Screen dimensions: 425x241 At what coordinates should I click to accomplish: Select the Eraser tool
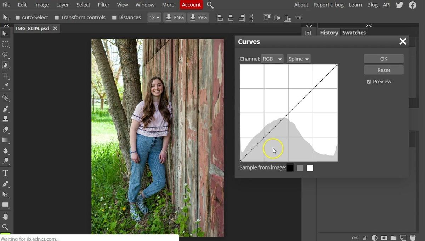pyautogui.click(x=6, y=130)
